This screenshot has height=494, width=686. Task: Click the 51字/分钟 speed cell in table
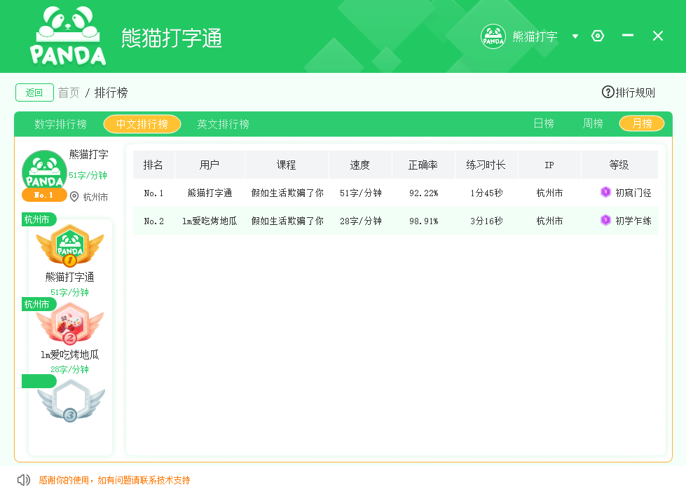point(360,193)
